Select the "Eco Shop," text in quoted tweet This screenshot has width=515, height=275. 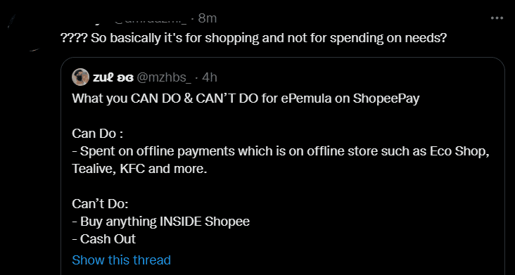click(x=459, y=151)
